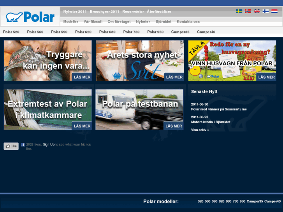This screenshot has height=212, width=283.
Task: Click LÄS MER on Årets stora nyhet banner
Action: [174, 77]
